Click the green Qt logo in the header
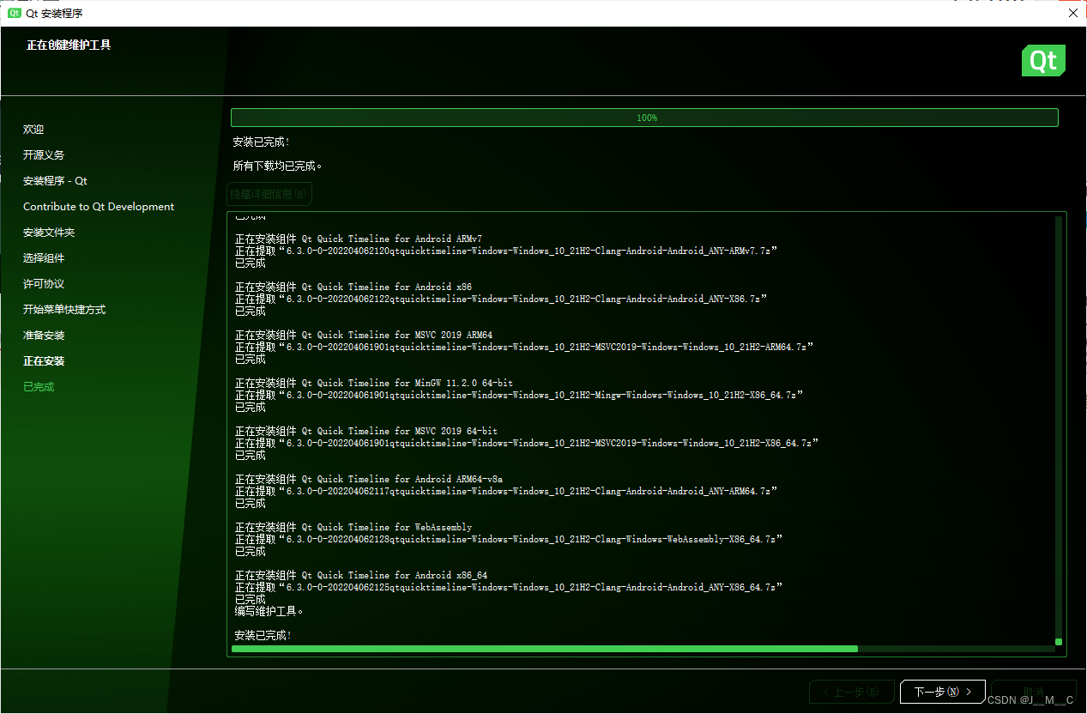1087x714 pixels. pos(1043,61)
